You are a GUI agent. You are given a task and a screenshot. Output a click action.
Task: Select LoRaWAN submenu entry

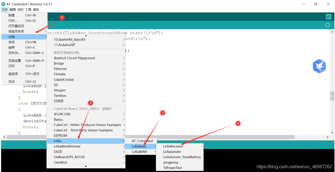tap(141, 152)
